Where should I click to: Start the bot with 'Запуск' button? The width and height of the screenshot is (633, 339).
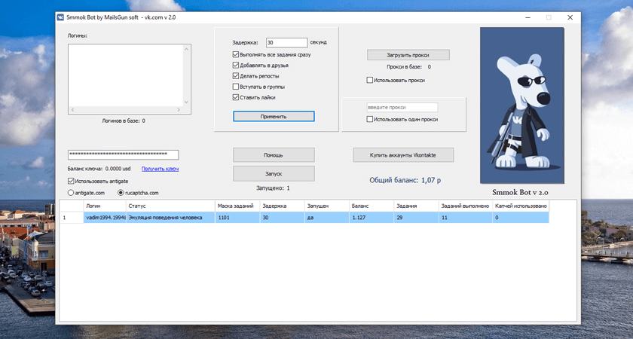274,173
